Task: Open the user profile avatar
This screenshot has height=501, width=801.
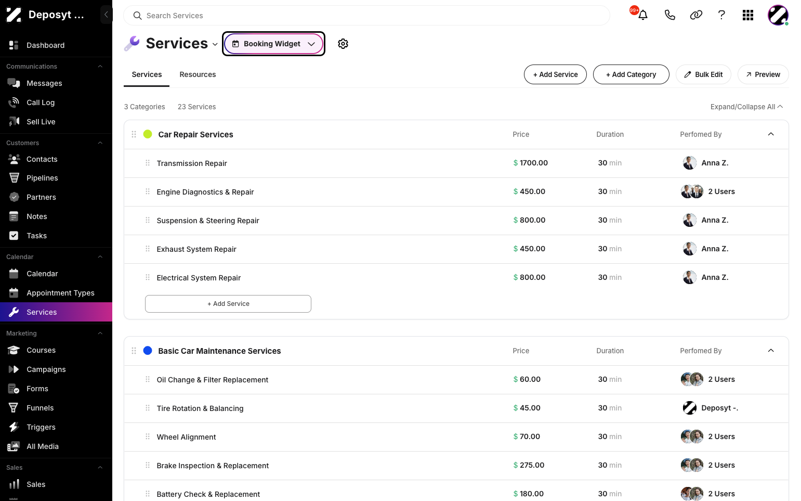Action: tap(778, 15)
